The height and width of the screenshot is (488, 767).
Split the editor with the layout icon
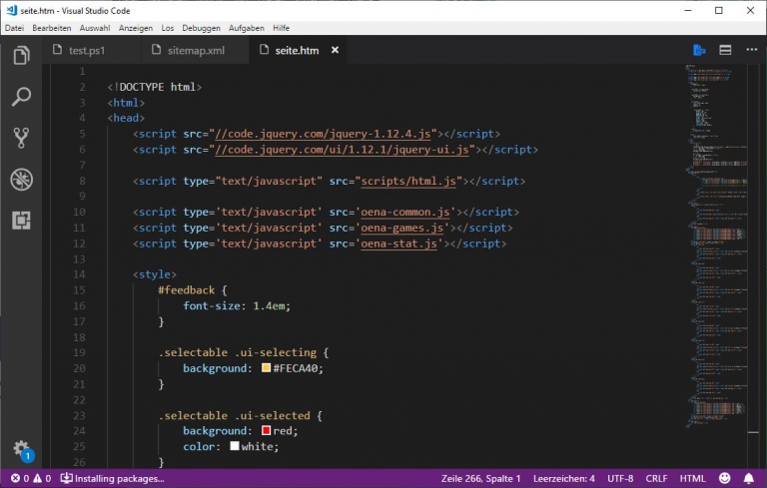pos(725,50)
